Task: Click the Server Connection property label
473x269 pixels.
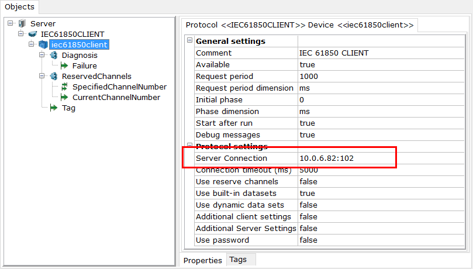Action: (232, 158)
